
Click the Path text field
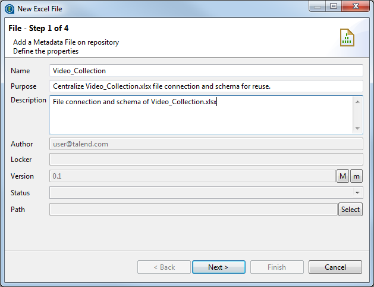click(193, 210)
